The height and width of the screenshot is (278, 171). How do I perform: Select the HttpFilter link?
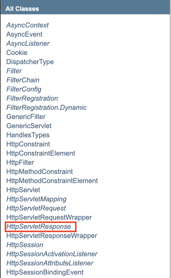pyautogui.click(x=20, y=162)
